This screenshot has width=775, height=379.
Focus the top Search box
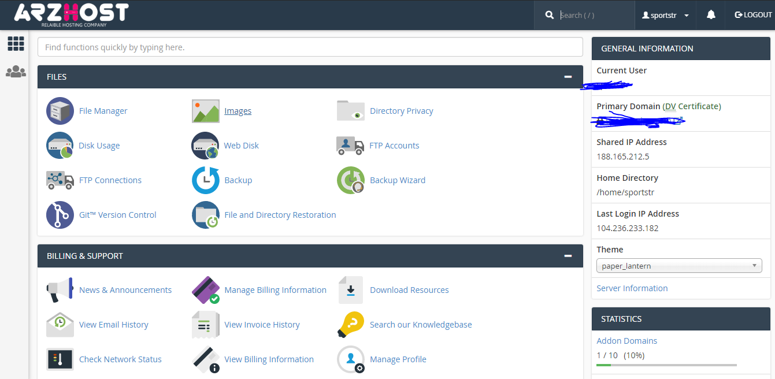pos(594,16)
